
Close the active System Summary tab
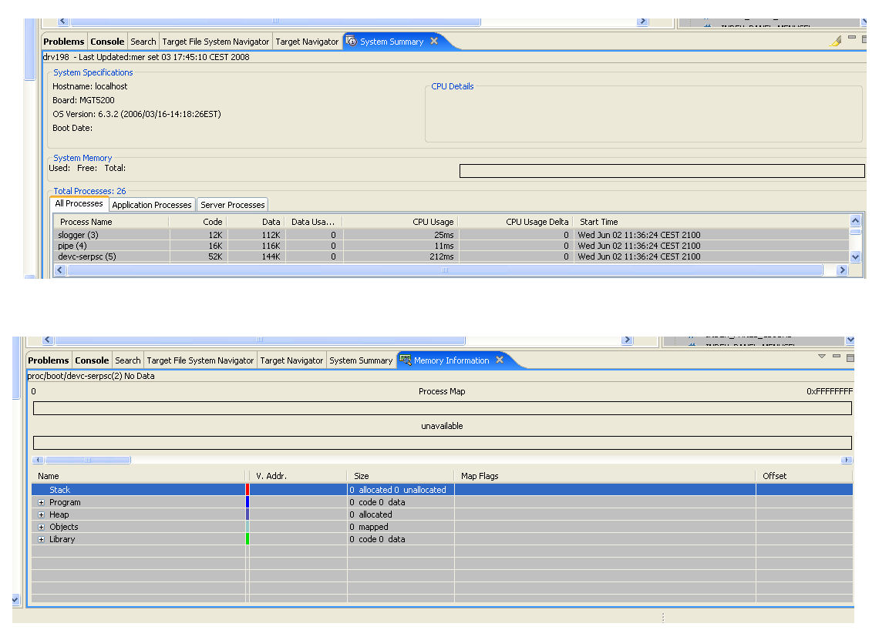coord(434,41)
